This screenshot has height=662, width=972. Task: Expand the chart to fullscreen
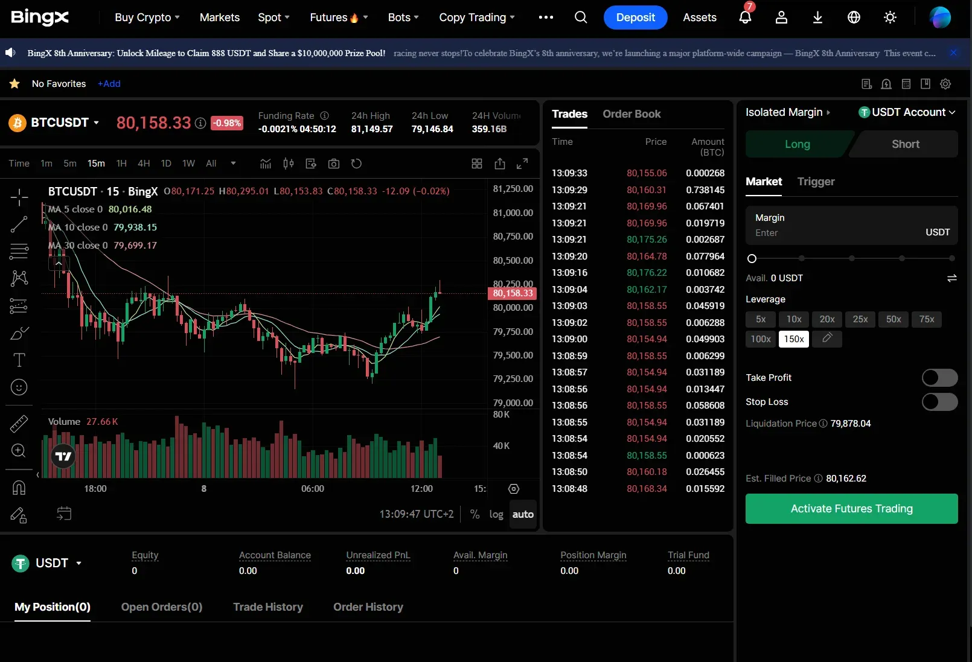[522, 164]
